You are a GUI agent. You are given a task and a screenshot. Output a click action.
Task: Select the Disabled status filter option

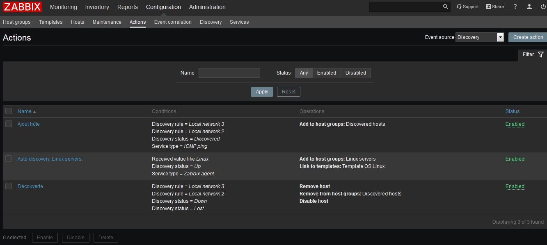[x=355, y=73]
